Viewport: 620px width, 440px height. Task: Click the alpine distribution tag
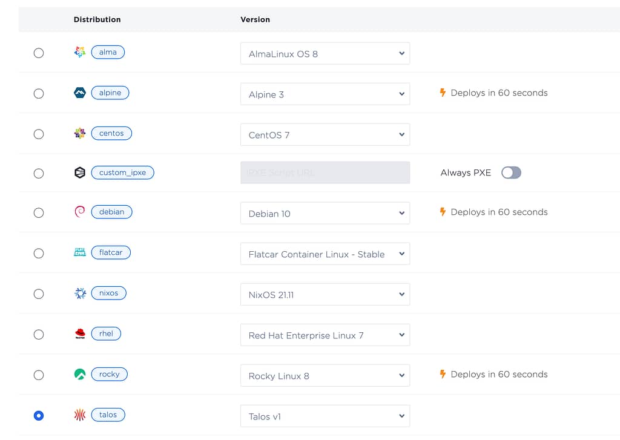point(110,93)
